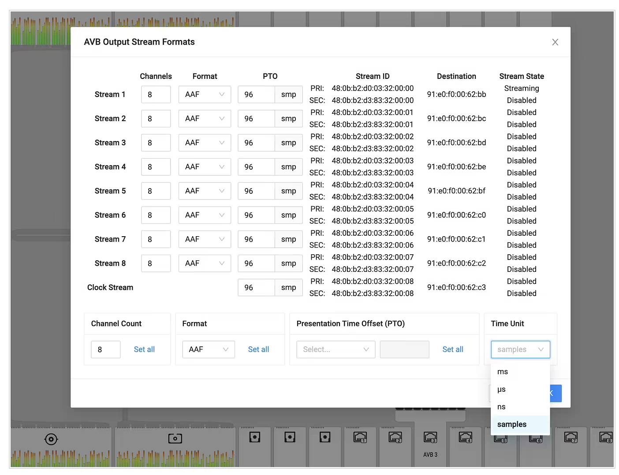Select the AVB port 2 icon
The width and height of the screenshot is (619, 475).
[395, 437]
